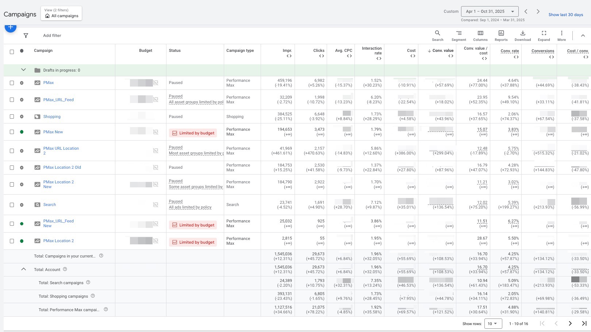Image resolution: width=591 pixels, height=332 pixels.
Task: Tick the Shopping campaign checkbox
Action: 12,117
